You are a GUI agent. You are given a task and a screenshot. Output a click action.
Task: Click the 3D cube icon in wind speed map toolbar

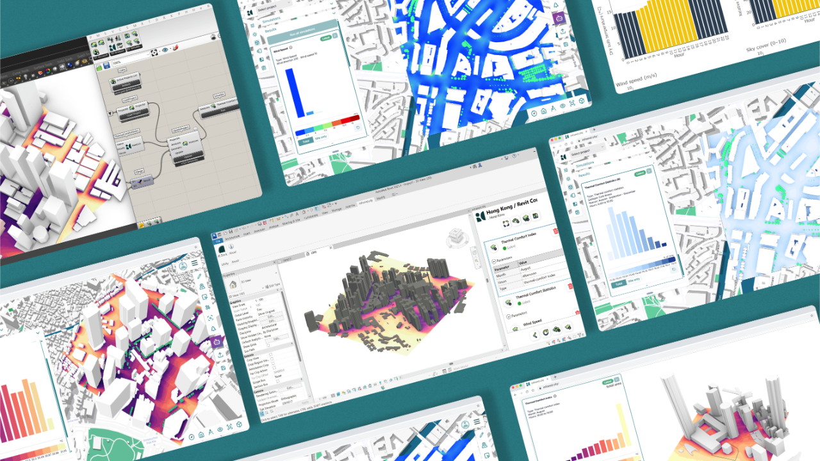pos(582,101)
